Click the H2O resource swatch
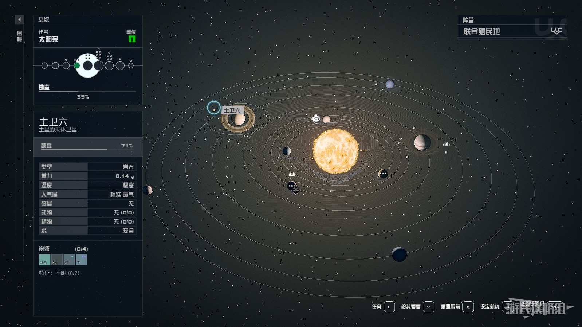 tap(44, 260)
